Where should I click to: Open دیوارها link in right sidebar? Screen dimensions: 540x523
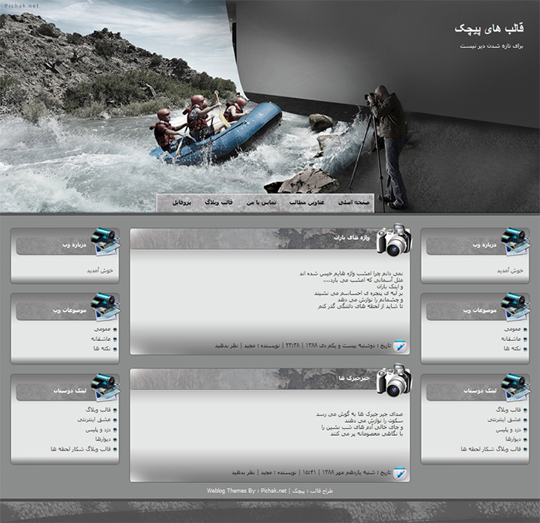pos(514,440)
